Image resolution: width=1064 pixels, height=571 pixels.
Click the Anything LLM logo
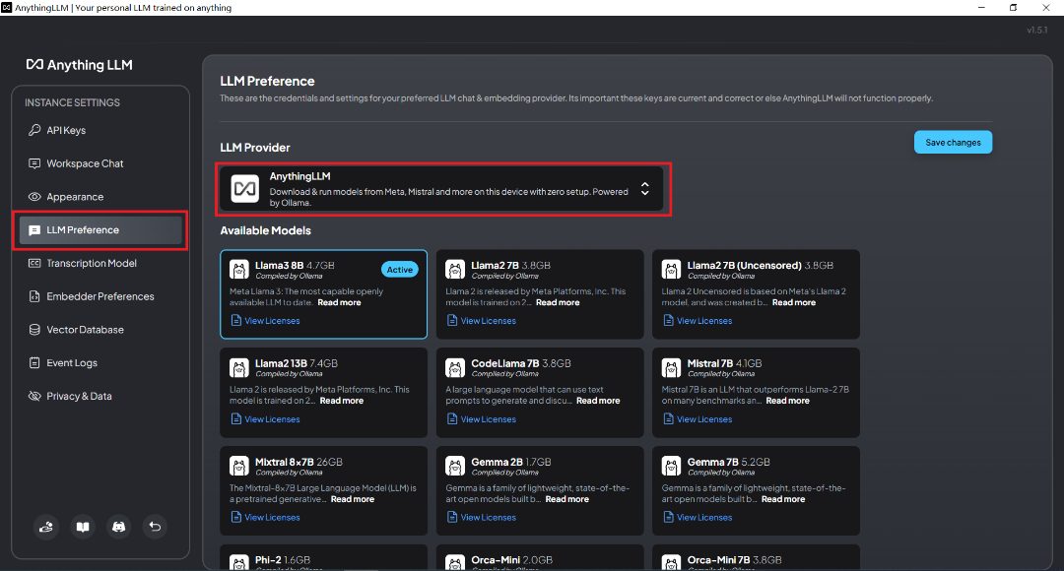(x=80, y=65)
